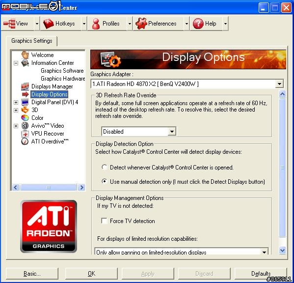
Task: Click the Defaults button
Action: [x=261, y=274]
